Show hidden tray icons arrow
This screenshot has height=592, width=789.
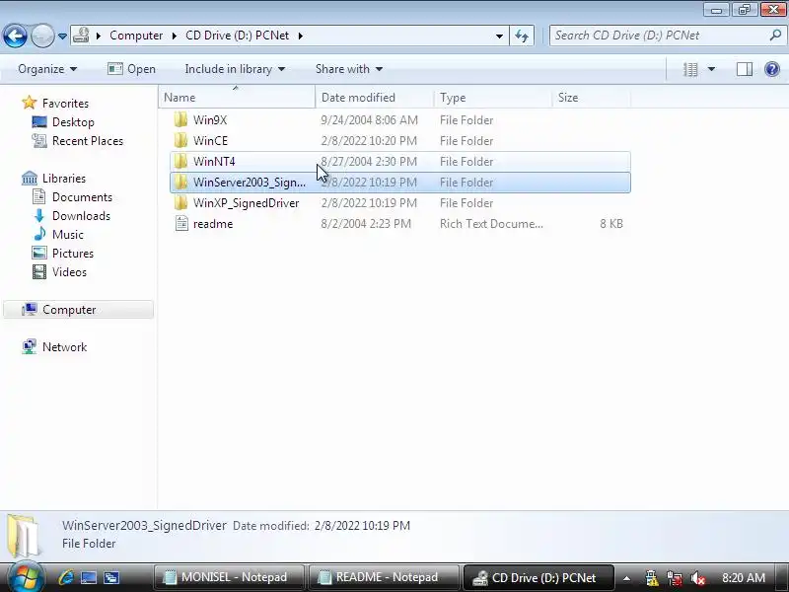[626, 578]
